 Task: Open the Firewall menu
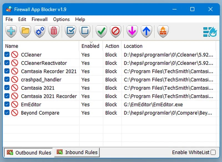click(39, 19)
